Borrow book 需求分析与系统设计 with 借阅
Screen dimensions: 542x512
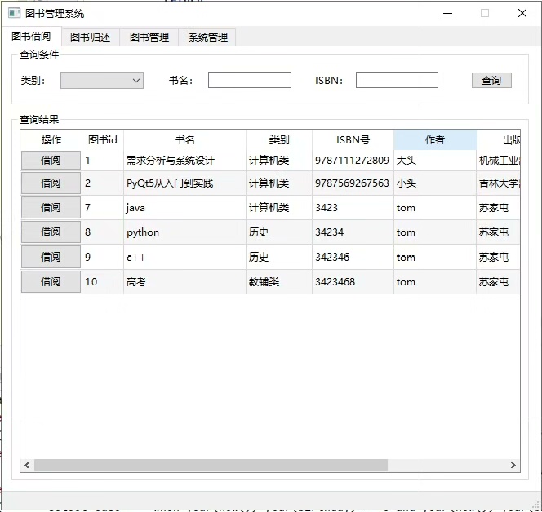coord(51,161)
